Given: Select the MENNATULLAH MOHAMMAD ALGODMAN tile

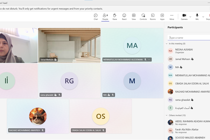Looking at the screenshot, I should pyautogui.click(x=132, y=45).
